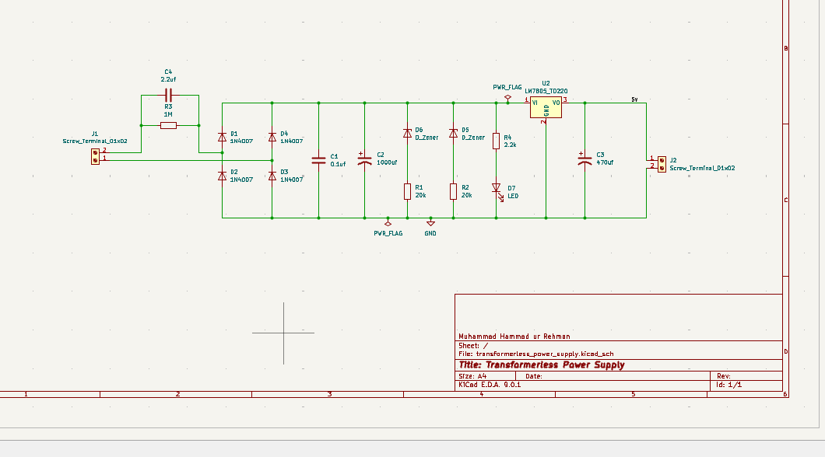The image size is (825, 457).
Task: Select the D2 diode symbol
Action: [x=222, y=176]
